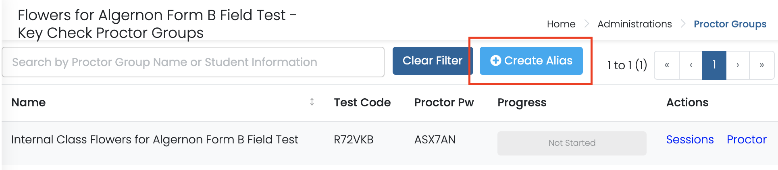Go to previous page using left arrow
Screen dimensions: 778x170
(691, 65)
